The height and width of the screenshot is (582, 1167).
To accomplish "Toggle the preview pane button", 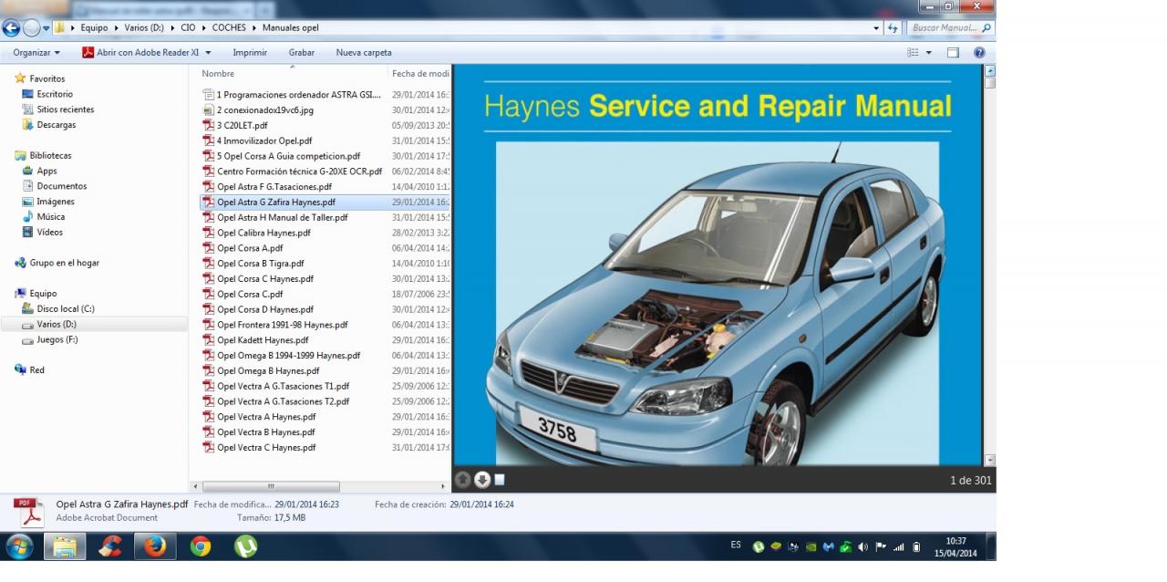I will [x=953, y=53].
